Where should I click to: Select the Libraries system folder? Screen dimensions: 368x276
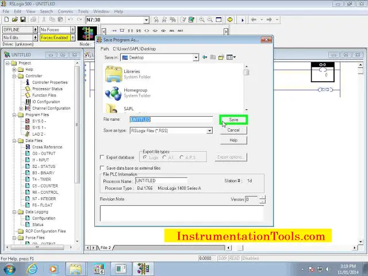(128, 74)
